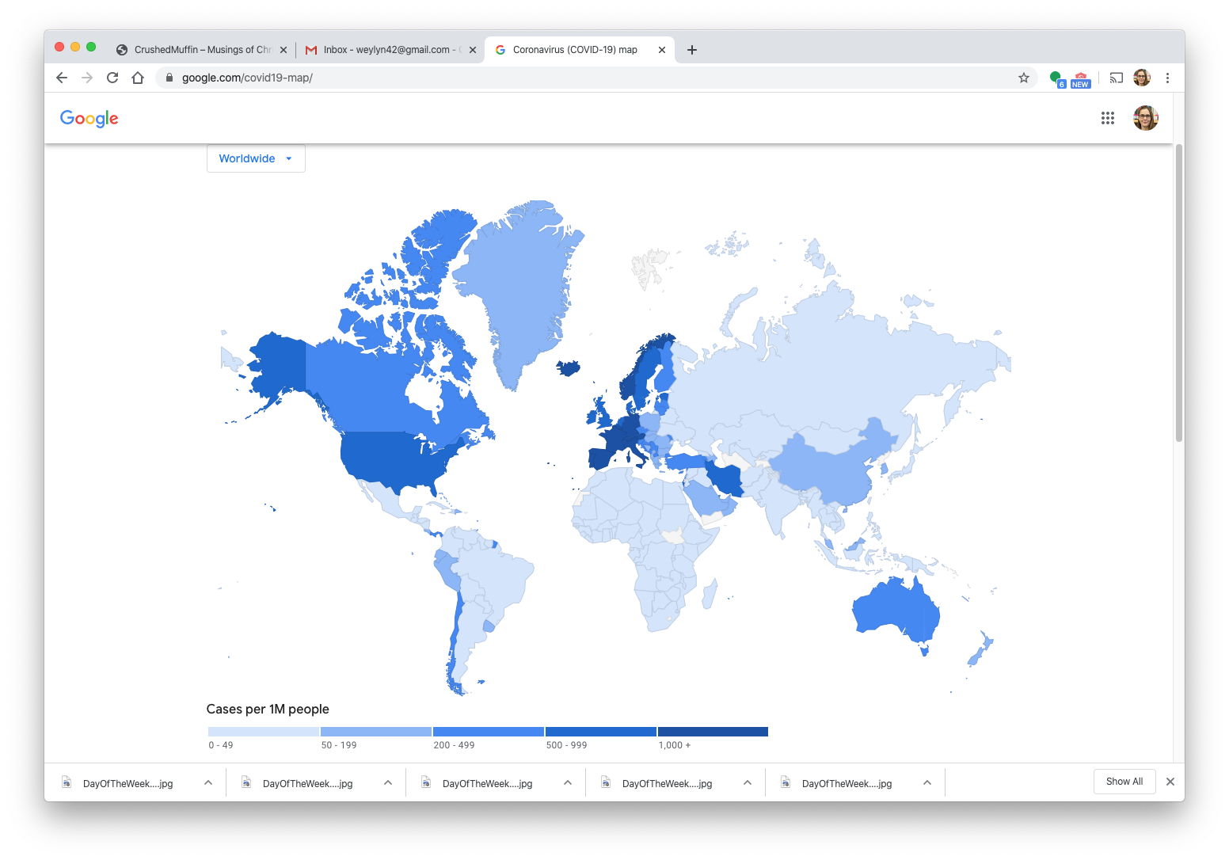This screenshot has height=860, width=1229.
Task: Select Iceland on the map
Action: pos(568,367)
